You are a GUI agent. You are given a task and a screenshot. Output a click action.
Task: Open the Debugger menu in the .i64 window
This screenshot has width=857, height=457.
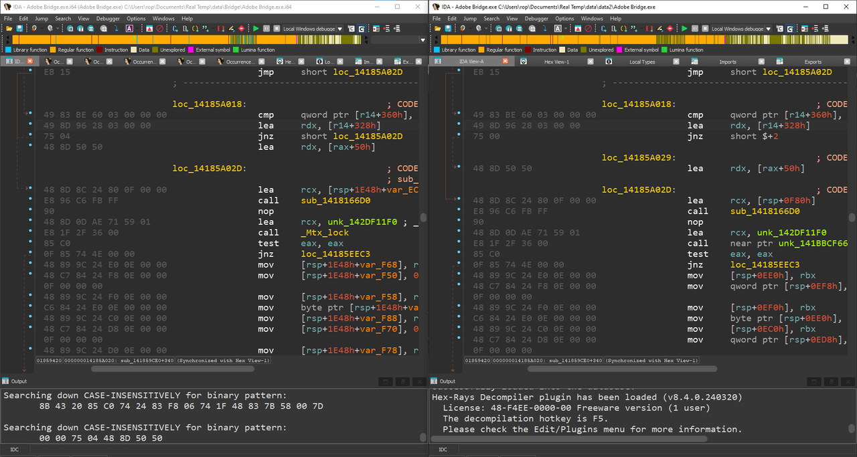click(107, 19)
